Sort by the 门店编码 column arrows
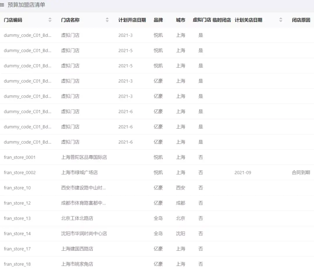 [50, 20]
